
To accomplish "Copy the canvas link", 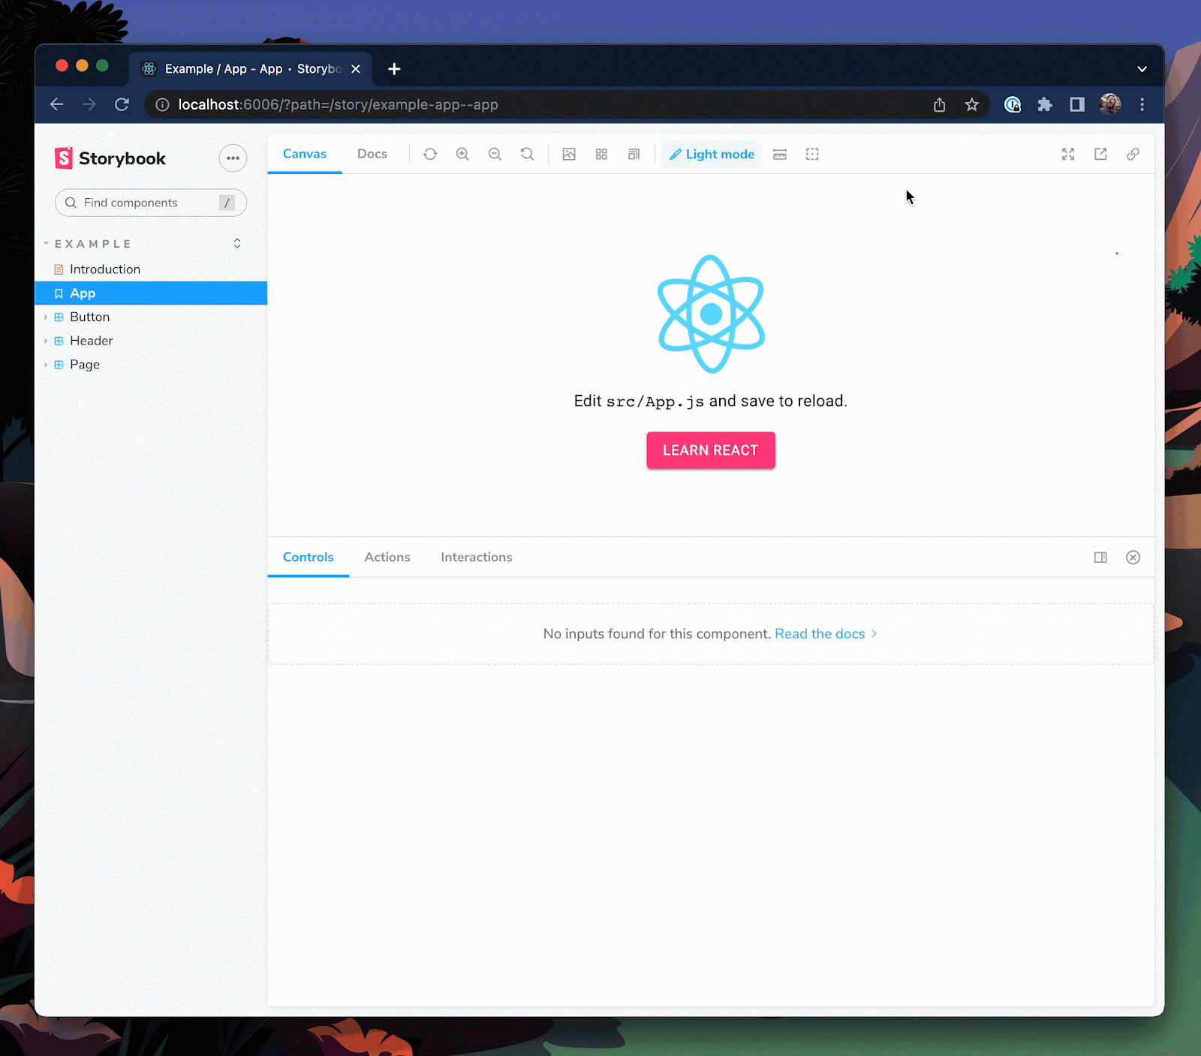I will (x=1133, y=155).
